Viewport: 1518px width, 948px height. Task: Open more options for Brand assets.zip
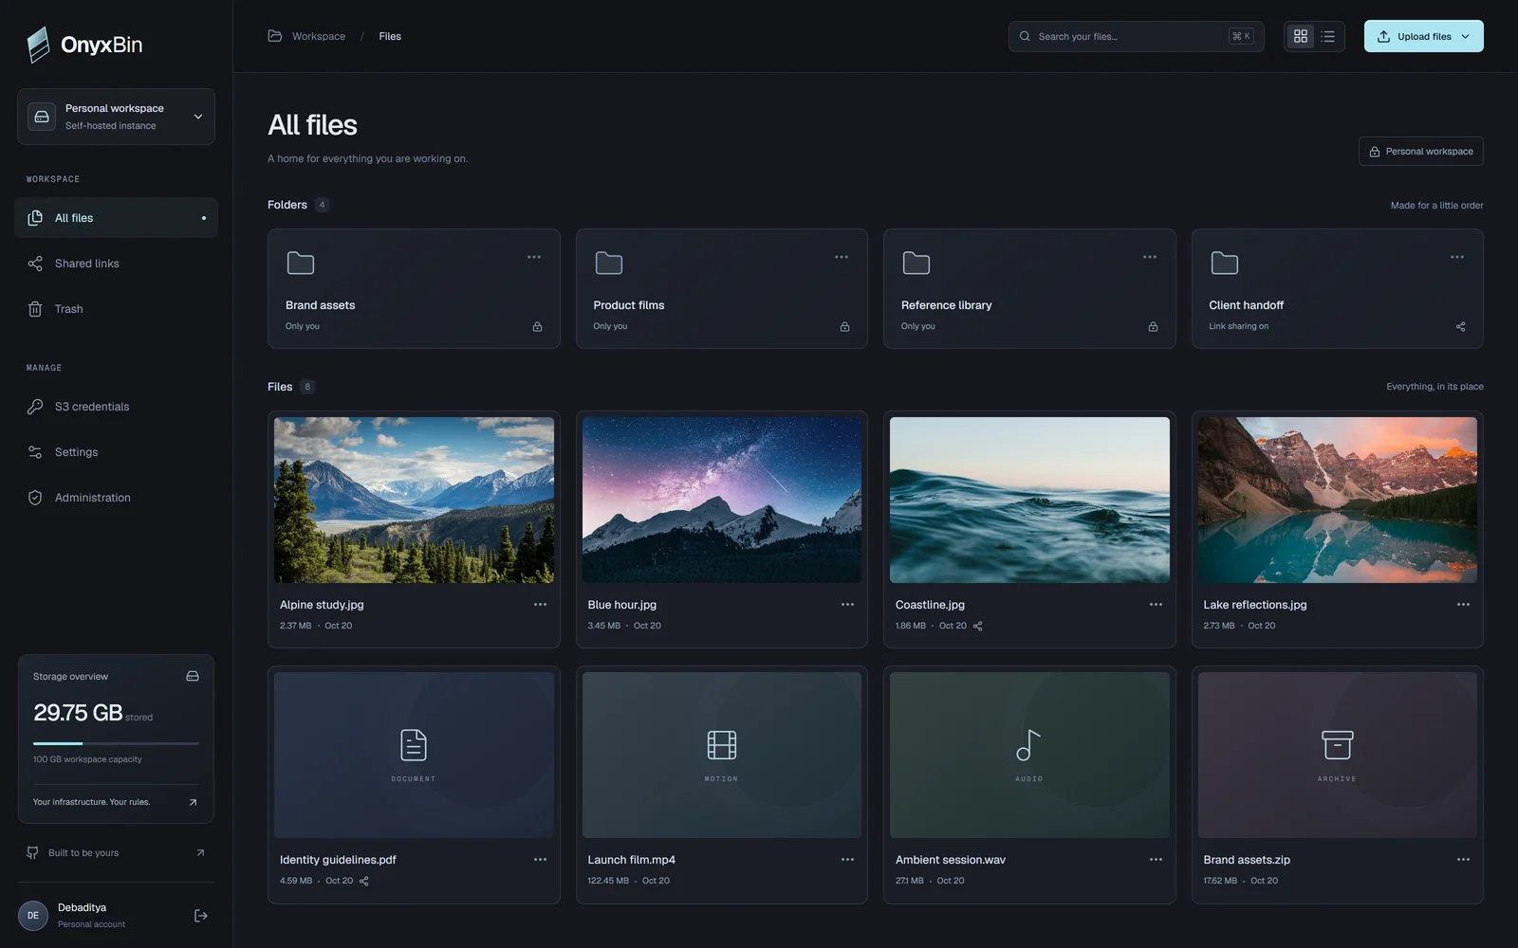click(x=1463, y=860)
